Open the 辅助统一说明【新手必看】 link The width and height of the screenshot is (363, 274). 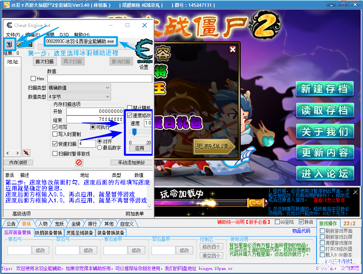tap(244, 222)
